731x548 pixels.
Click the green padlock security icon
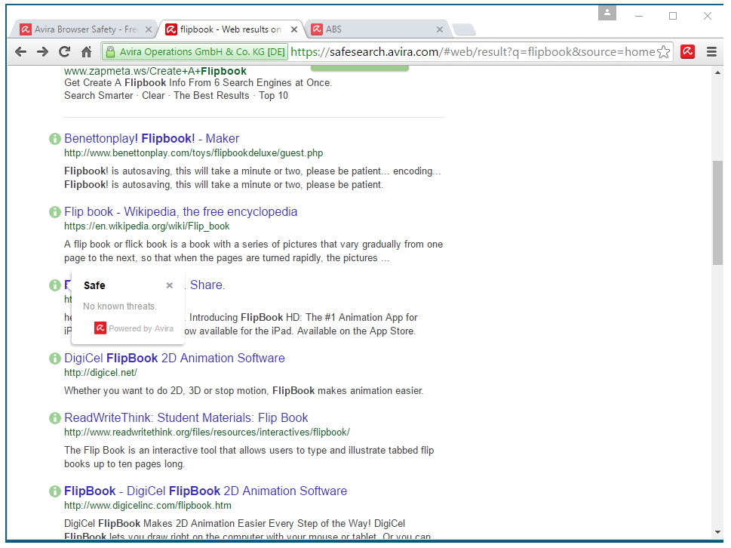click(x=110, y=52)
